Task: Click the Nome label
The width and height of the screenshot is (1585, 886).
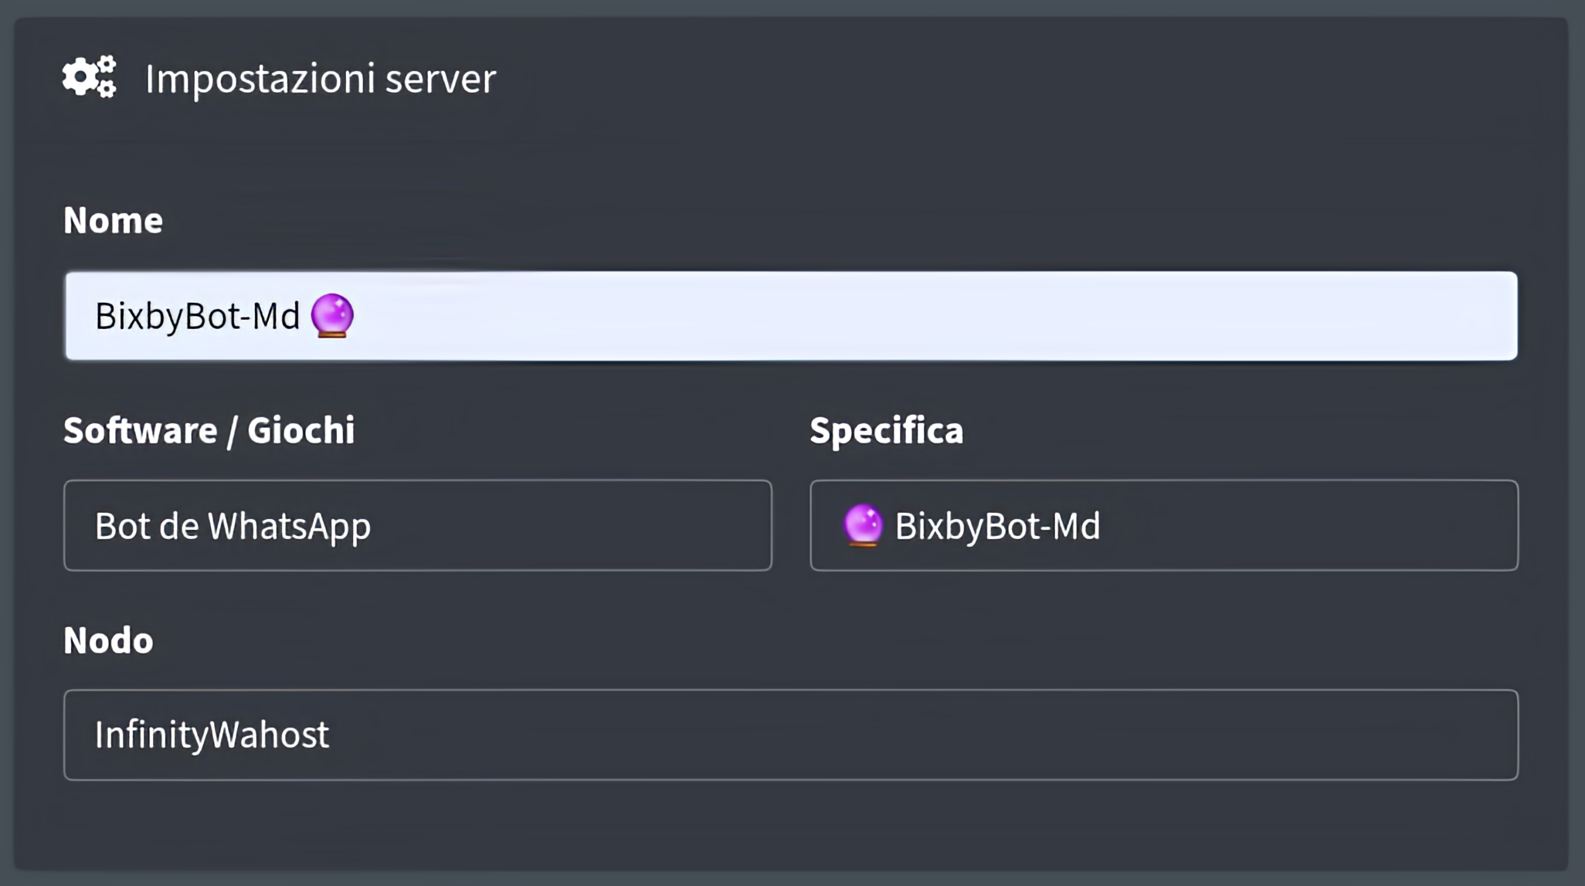Action: [x=113, y=220]
